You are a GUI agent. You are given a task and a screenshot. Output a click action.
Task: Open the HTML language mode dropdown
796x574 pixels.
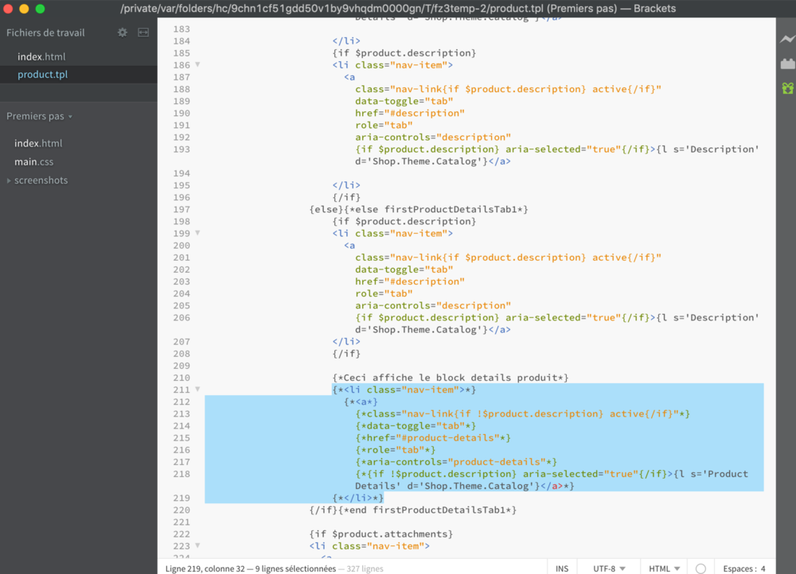pos(665,568)
